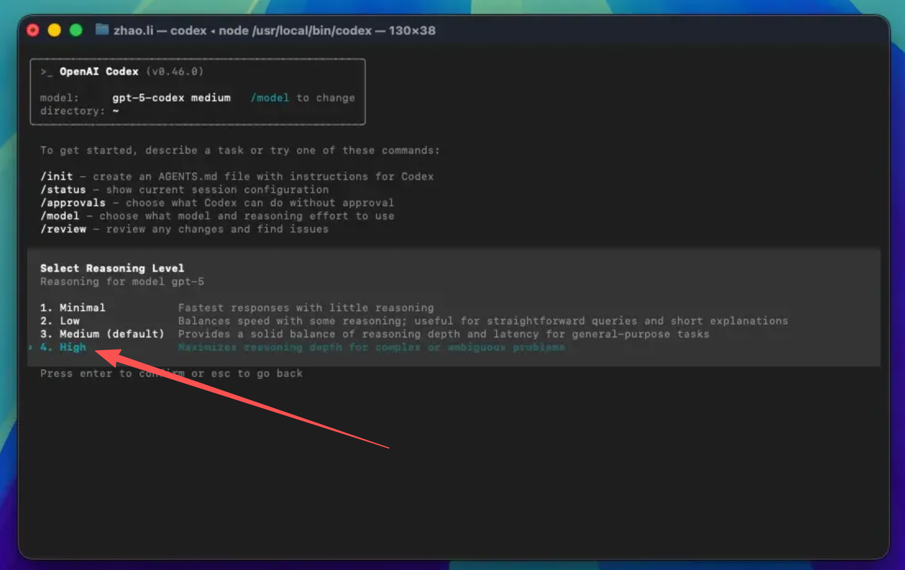Click the gpt-5-codex medium model label
The image size is (905, 570).
[x=171, y=98]
